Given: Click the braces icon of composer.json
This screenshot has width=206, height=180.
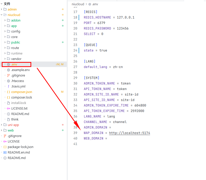Looking at the screenshot, I should (8, 92).
